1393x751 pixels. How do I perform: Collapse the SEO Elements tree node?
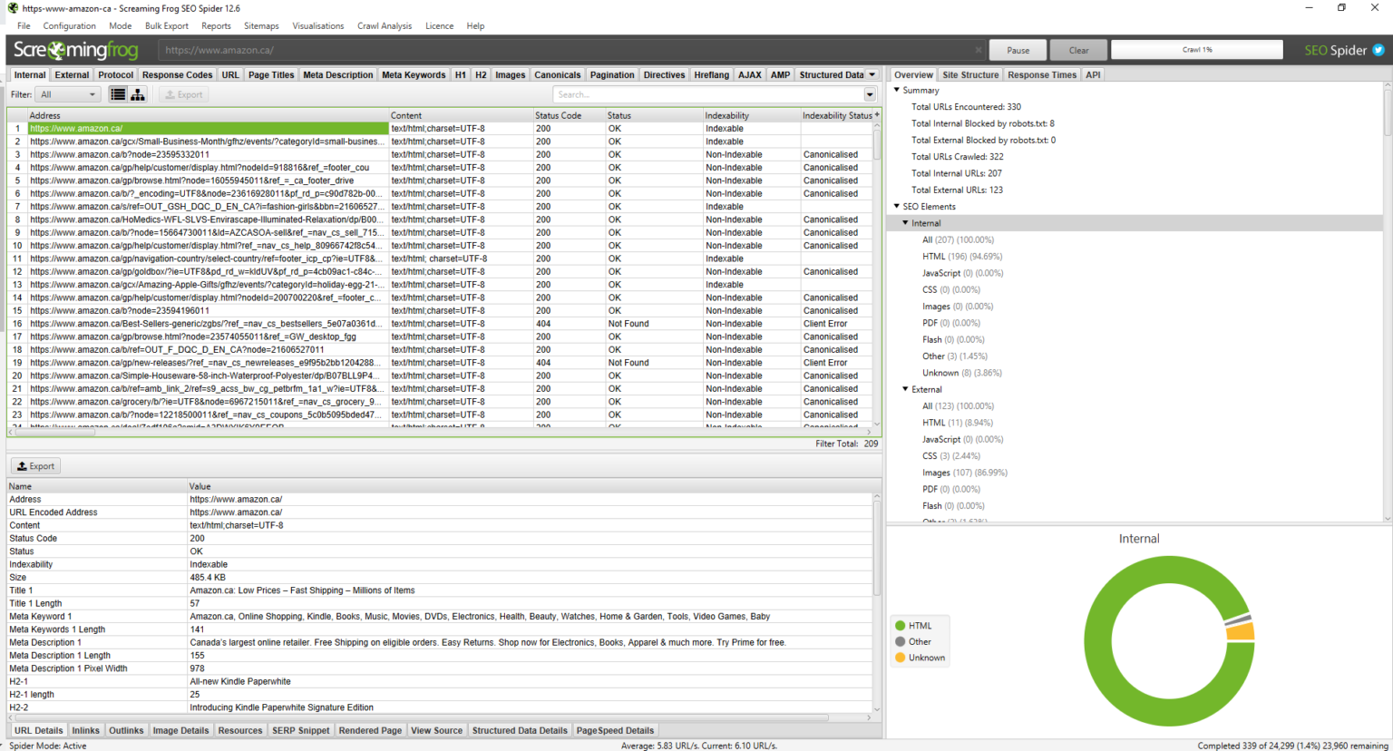[x=897, y=207]
